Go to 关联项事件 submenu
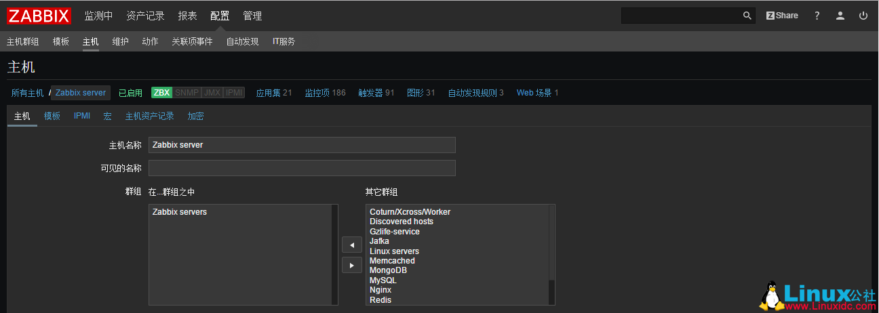Viewport: 879px width, 313px height. [192, 41]
